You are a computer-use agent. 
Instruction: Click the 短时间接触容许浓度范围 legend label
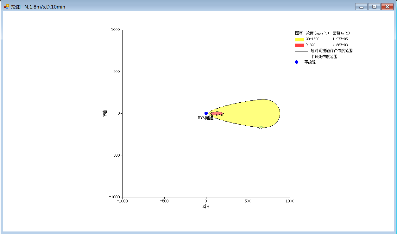(x=331, y=51)
